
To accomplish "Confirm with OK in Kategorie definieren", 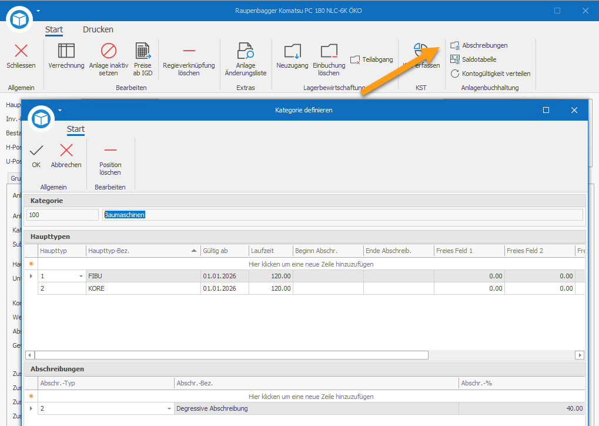I will (x=36, y=157).
